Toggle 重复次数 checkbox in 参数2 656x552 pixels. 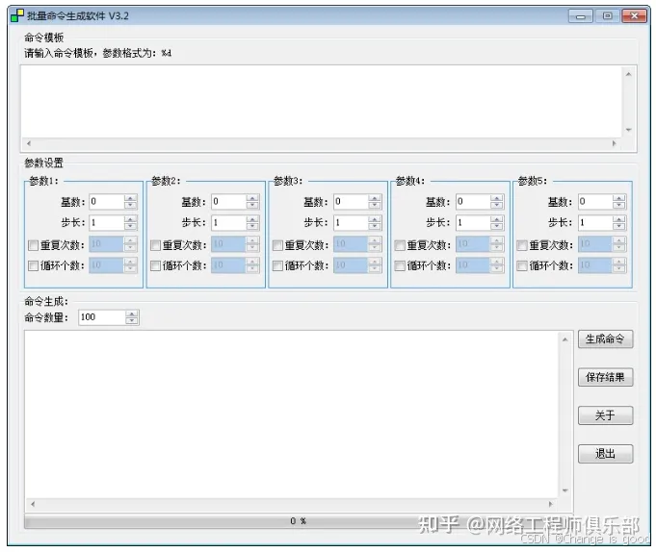point(155,245)
